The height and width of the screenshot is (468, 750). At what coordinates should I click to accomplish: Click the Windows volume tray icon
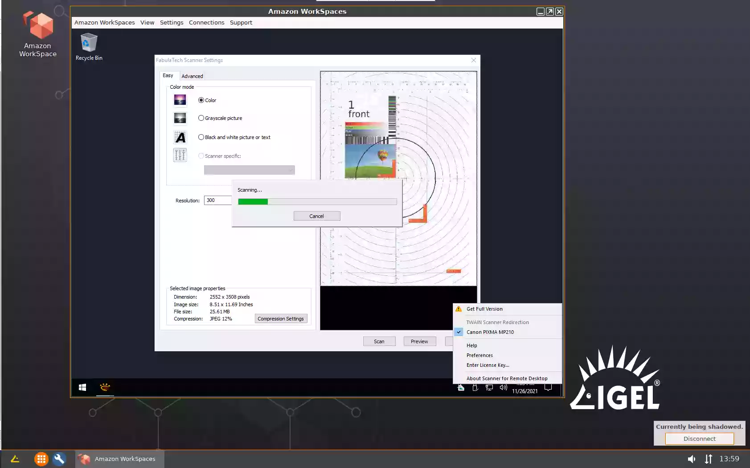coord(504,388)
